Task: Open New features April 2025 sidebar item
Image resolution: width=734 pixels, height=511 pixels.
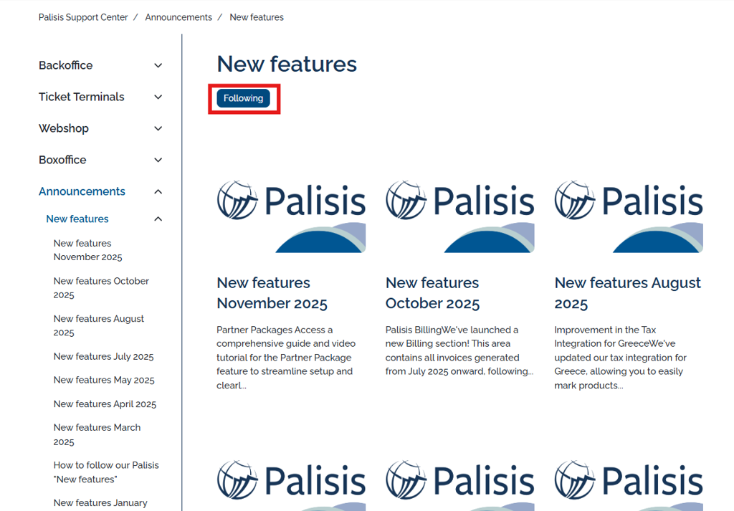Action: (x=105, y=403)
